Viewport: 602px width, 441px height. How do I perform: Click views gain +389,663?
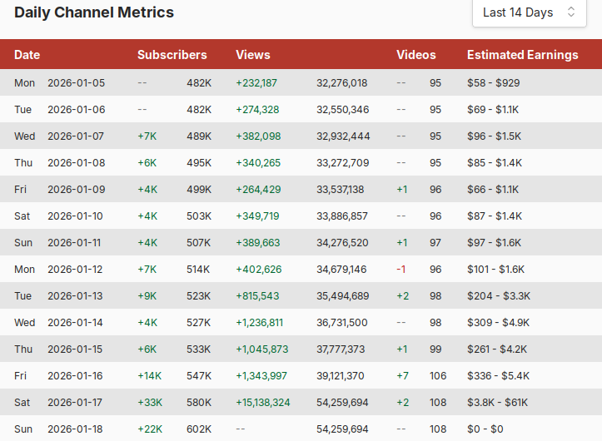(x=258, y=243)
